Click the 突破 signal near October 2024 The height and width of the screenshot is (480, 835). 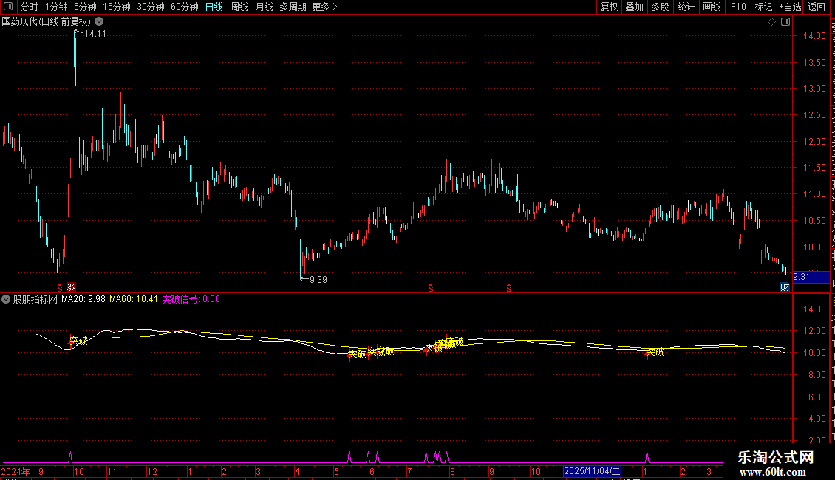click(79, 340)
